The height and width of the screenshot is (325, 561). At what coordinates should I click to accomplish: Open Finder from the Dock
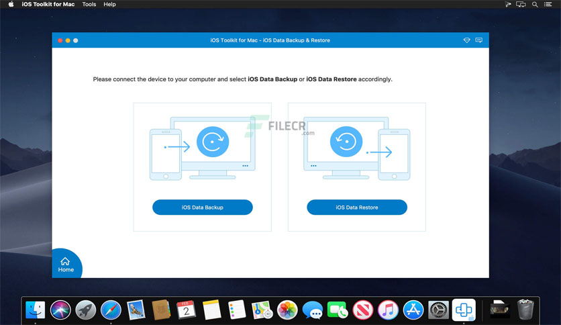click(36, 310)
